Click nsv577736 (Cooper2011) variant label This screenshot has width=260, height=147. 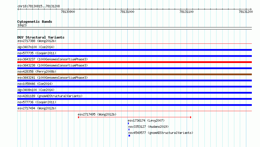(37, 102)
